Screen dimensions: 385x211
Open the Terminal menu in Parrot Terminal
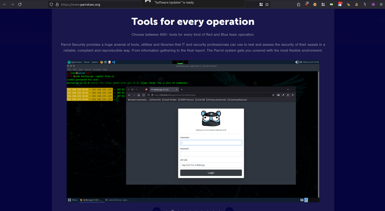(97, 70)
